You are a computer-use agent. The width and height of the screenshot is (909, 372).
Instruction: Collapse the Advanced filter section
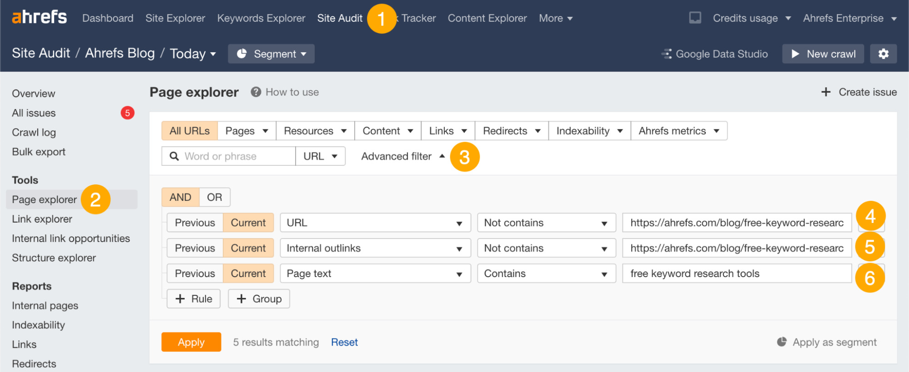[402, 156]
